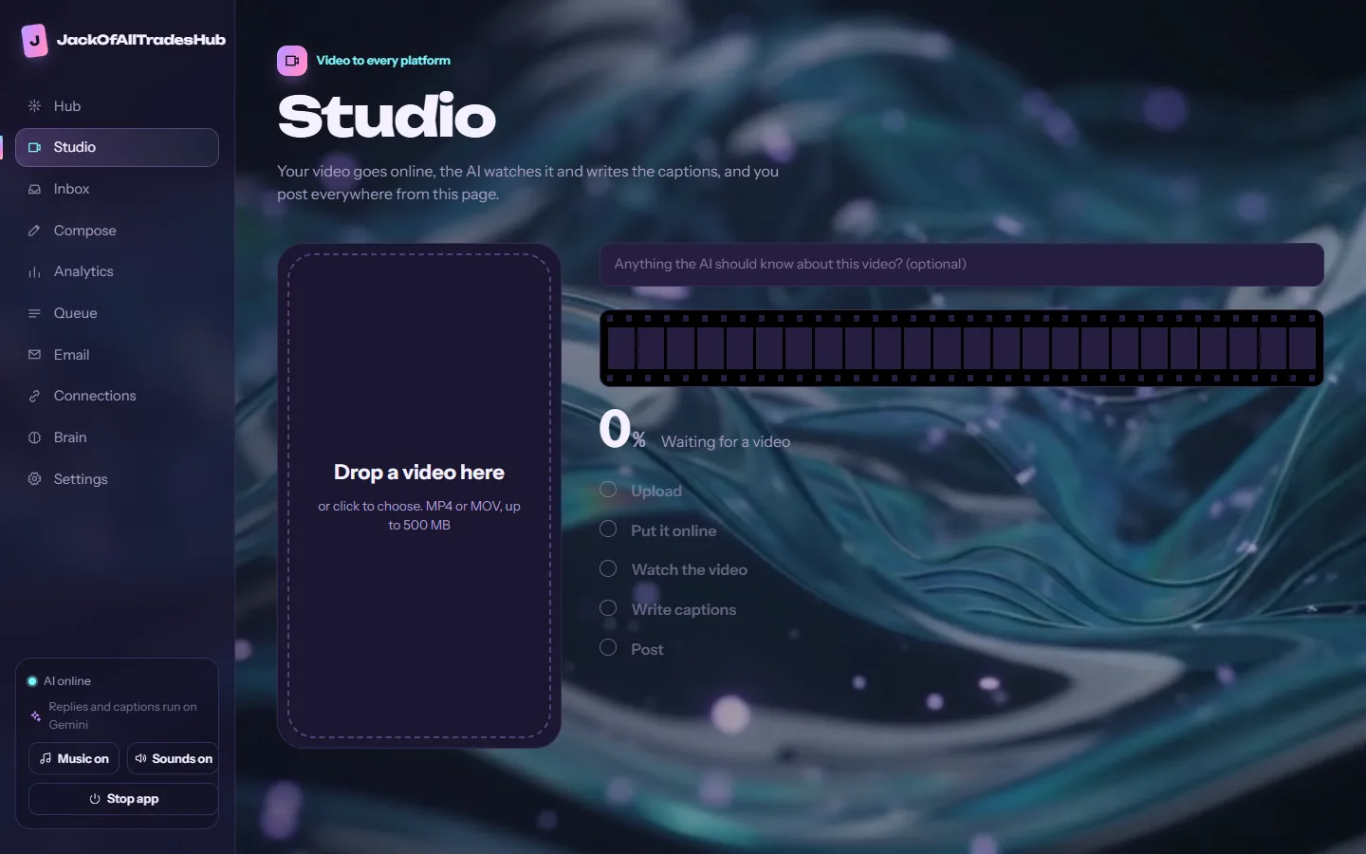Click the filmstrip preview timeline
The width and height of the screenshot is (1366, 854).
tap(962, 348)
